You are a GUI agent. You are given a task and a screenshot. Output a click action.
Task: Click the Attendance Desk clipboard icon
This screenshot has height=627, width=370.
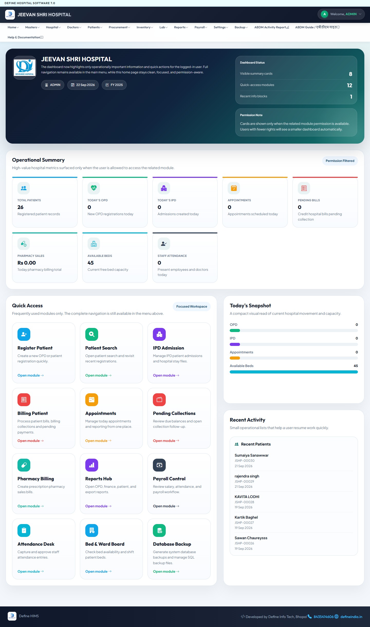[24, 530]
